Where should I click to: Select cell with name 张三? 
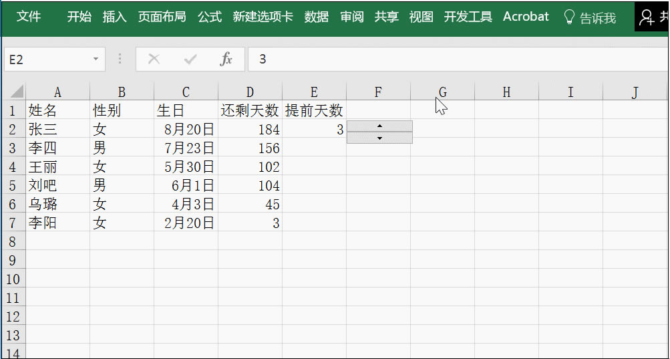point(57,129)
